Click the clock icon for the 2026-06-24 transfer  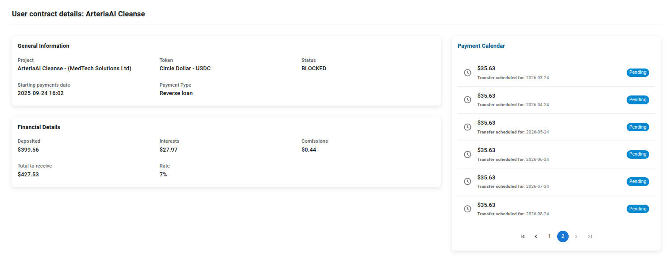point(467,154)
